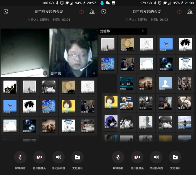Viewport: 196px width, 175px height.
Task: Toggle 解除静音 microphone in left meeting
Action: coord(20,157)
